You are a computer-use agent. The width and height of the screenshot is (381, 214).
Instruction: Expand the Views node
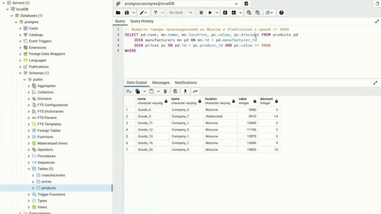tap(29, 207)
